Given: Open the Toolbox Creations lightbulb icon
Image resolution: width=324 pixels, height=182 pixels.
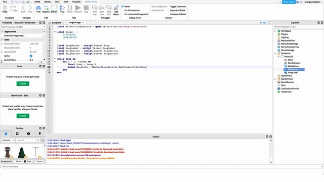Looking at the screenshot, I should pyautogui.click(x=39, y=133).
